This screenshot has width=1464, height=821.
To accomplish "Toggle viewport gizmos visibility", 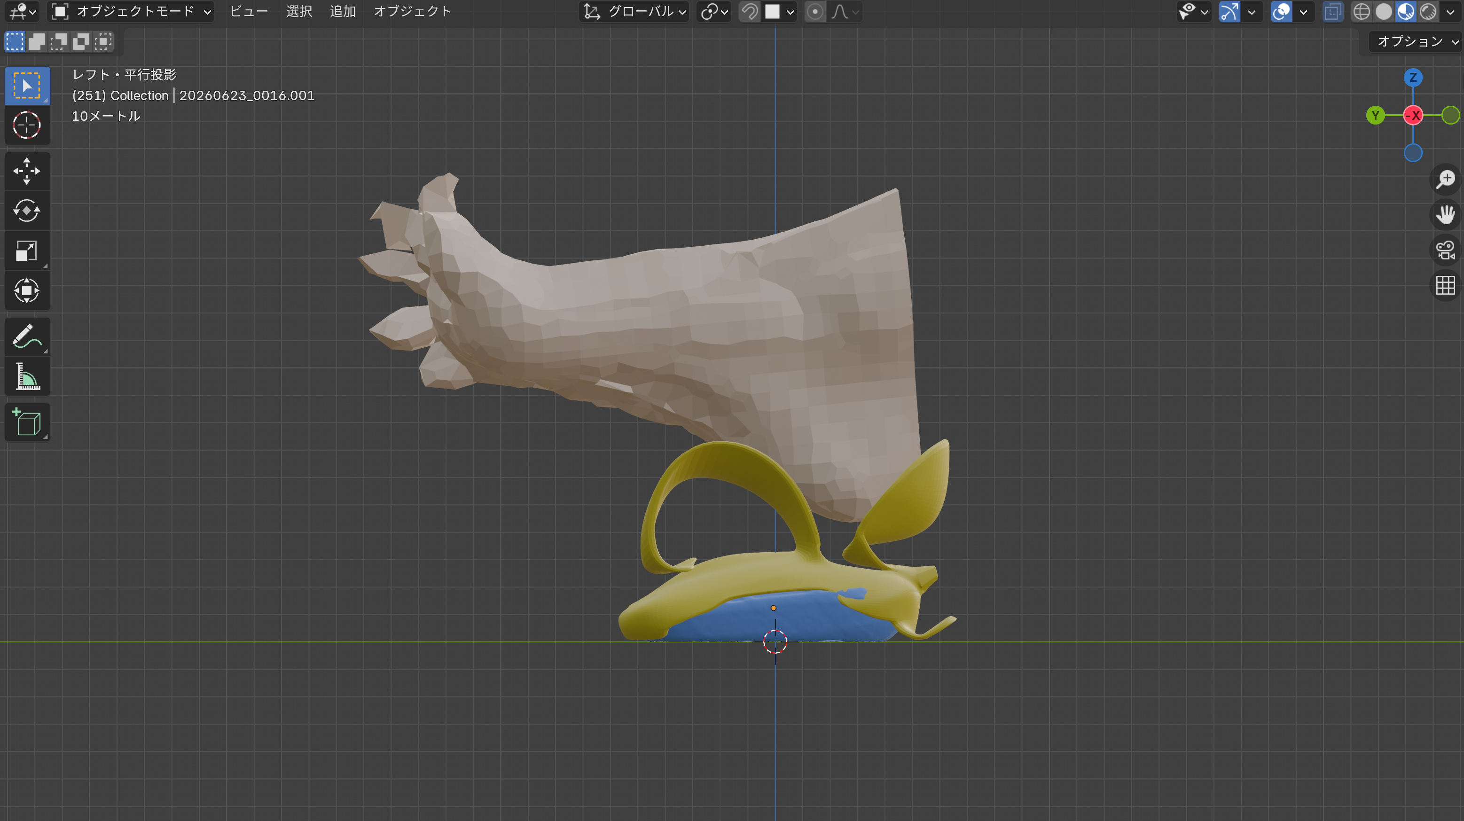I will (1229, 11).
